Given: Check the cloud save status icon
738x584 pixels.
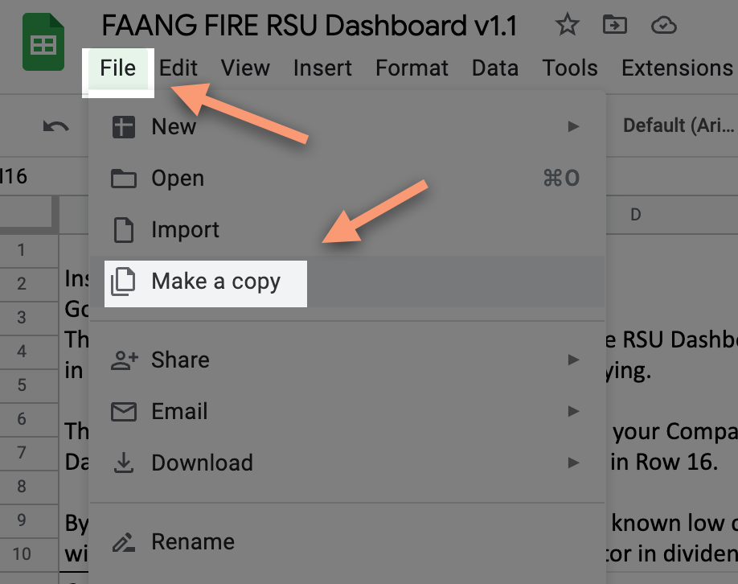Looking at the screenshot, I should coord(663,25).
